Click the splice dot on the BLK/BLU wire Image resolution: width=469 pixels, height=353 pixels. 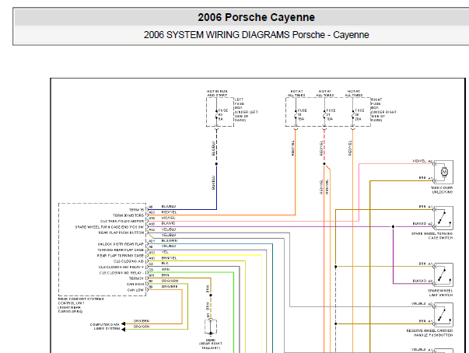(216, 164)
